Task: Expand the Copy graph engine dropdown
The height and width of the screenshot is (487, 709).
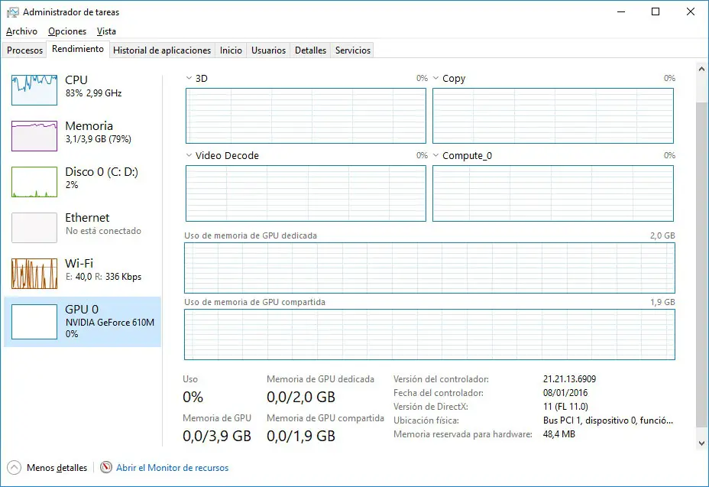Action: pos(436,79)
